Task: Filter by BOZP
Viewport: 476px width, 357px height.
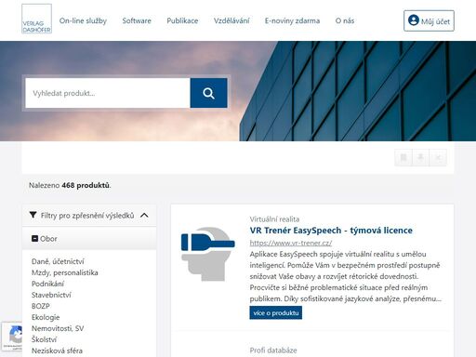Action: pyautogui.click(x=41, y=306)
